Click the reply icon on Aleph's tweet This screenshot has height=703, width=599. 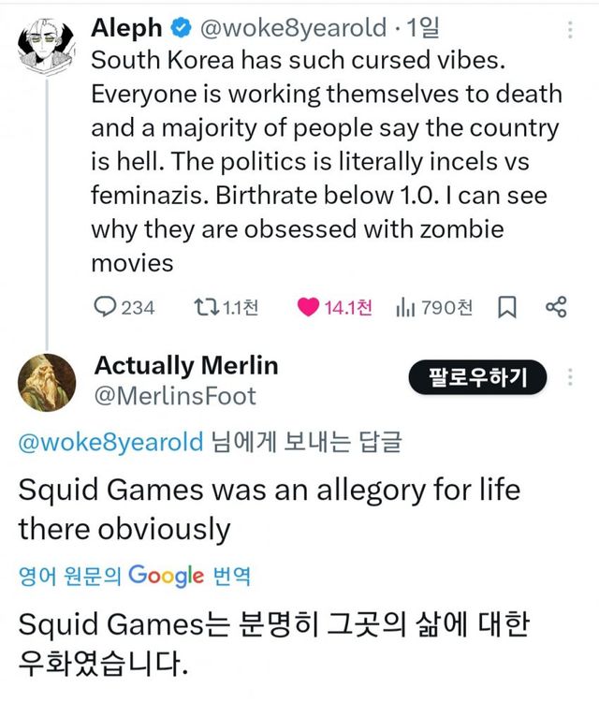[x=107, y=307]
